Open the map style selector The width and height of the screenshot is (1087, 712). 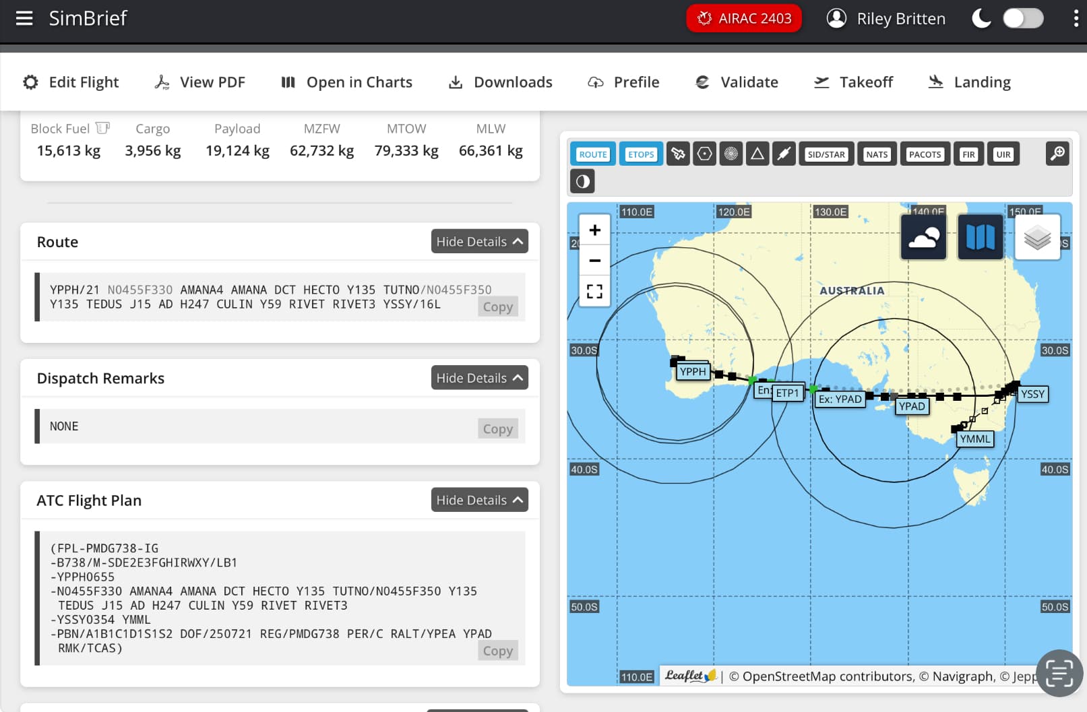click(981, 237)
